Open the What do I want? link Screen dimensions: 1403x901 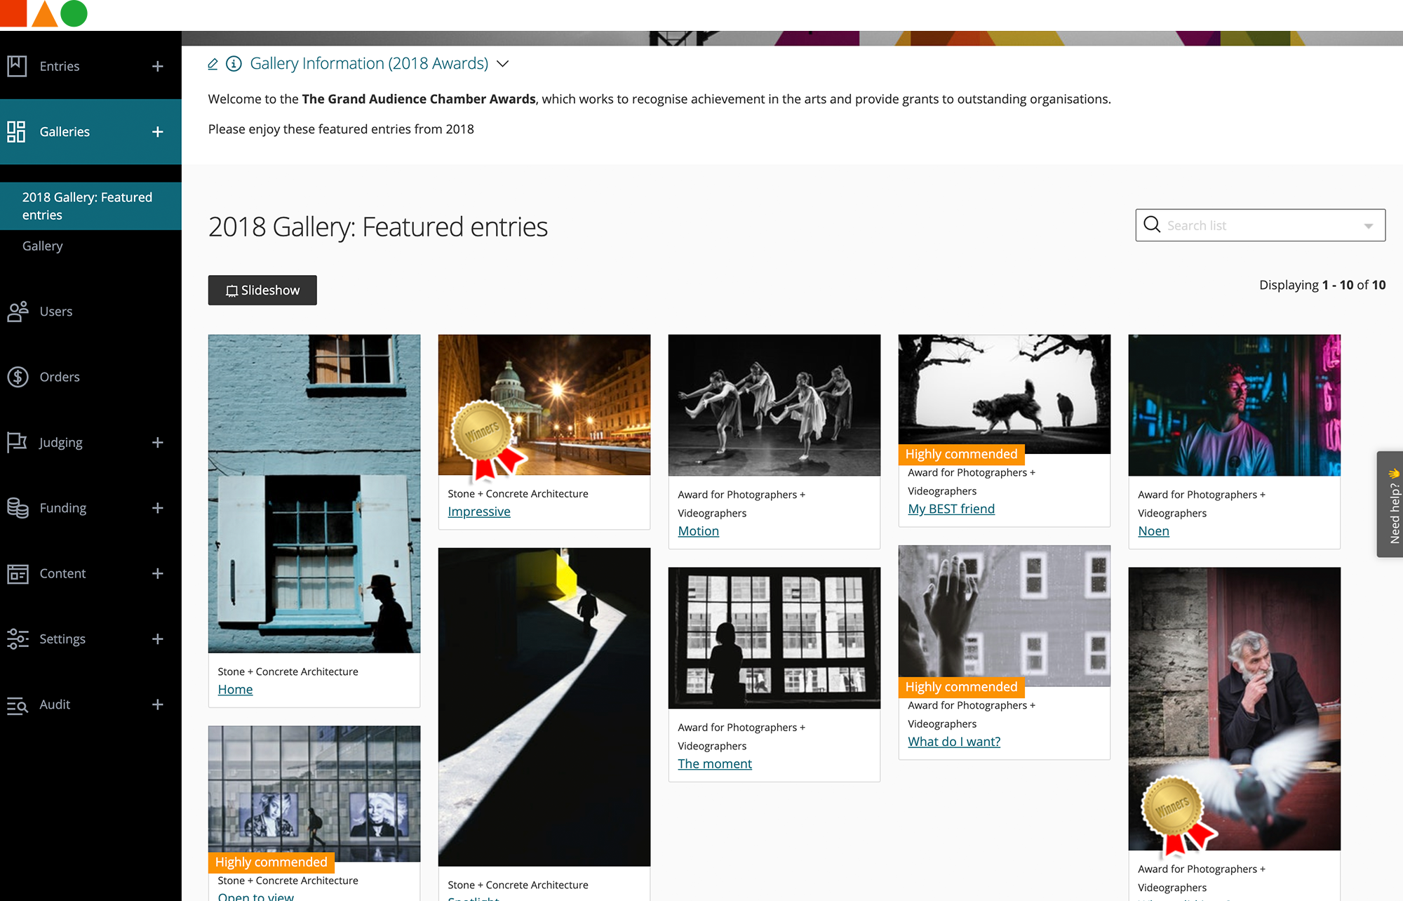point(954,742)
